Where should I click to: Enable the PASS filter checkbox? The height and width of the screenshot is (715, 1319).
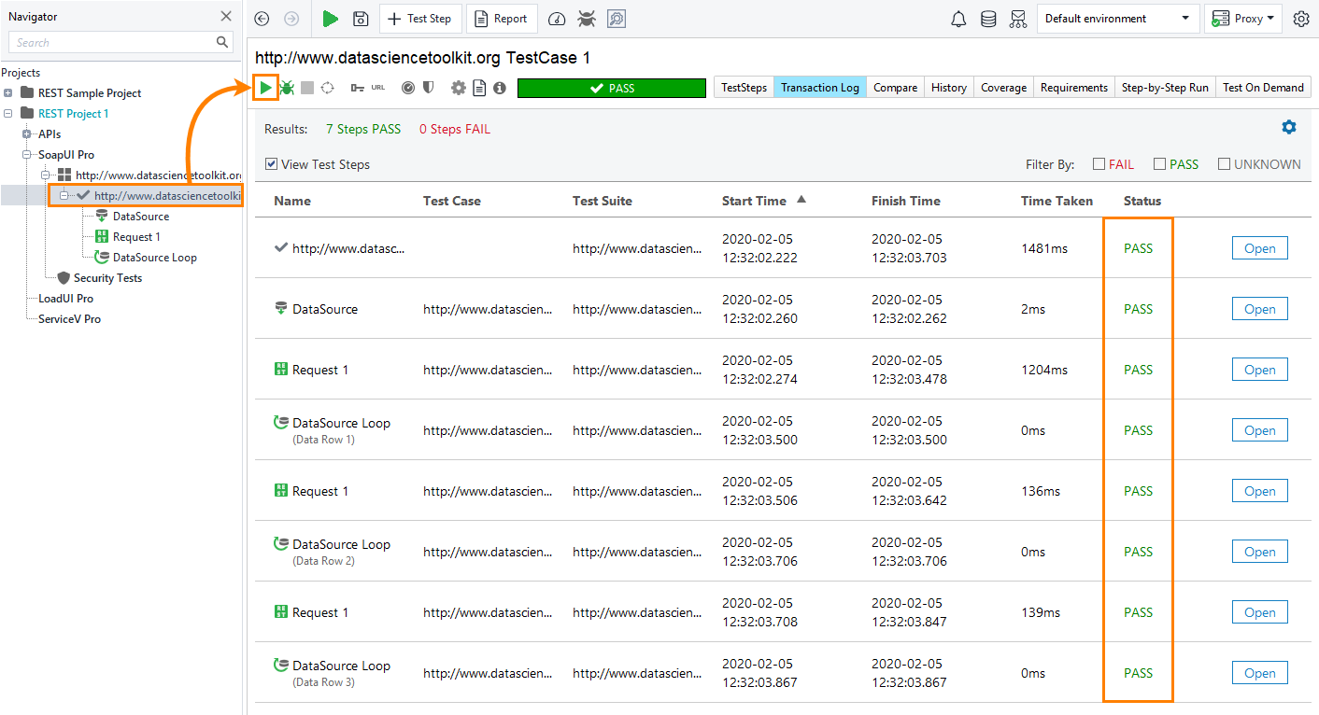[x=1159, y=164]
